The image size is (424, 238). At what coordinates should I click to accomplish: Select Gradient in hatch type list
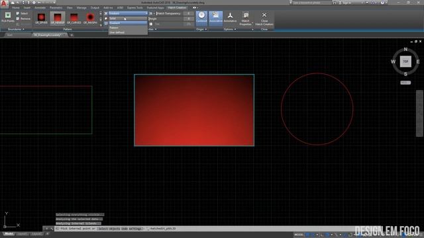(128, 23)
